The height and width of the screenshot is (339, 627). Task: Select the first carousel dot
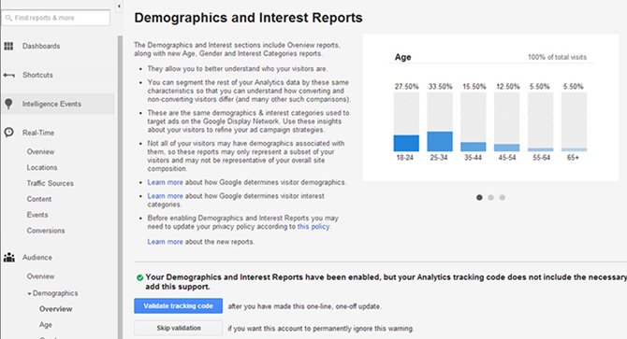tap(479, 197)
